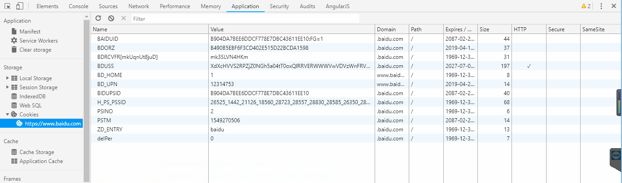Click the refresh cookies icon
This screenshot has width=622, height=183.
98,19
